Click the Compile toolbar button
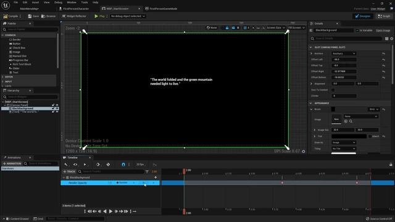Screen dimensions: 395x222 pyautogui.click(x=11, y=16)
